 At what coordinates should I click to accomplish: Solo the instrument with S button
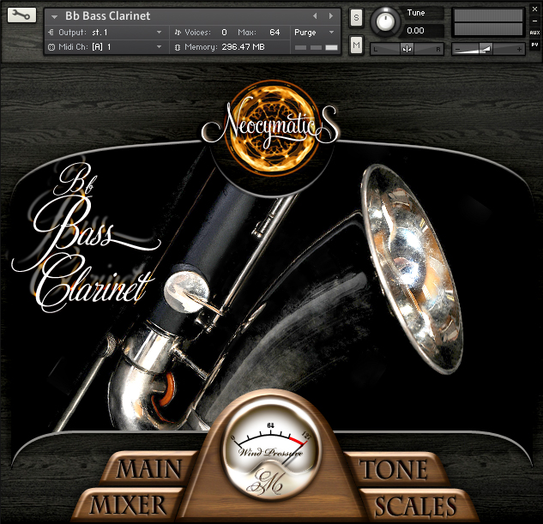356,17
